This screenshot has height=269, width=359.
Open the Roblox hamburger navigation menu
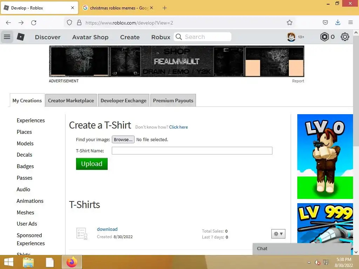click(7, 37)
